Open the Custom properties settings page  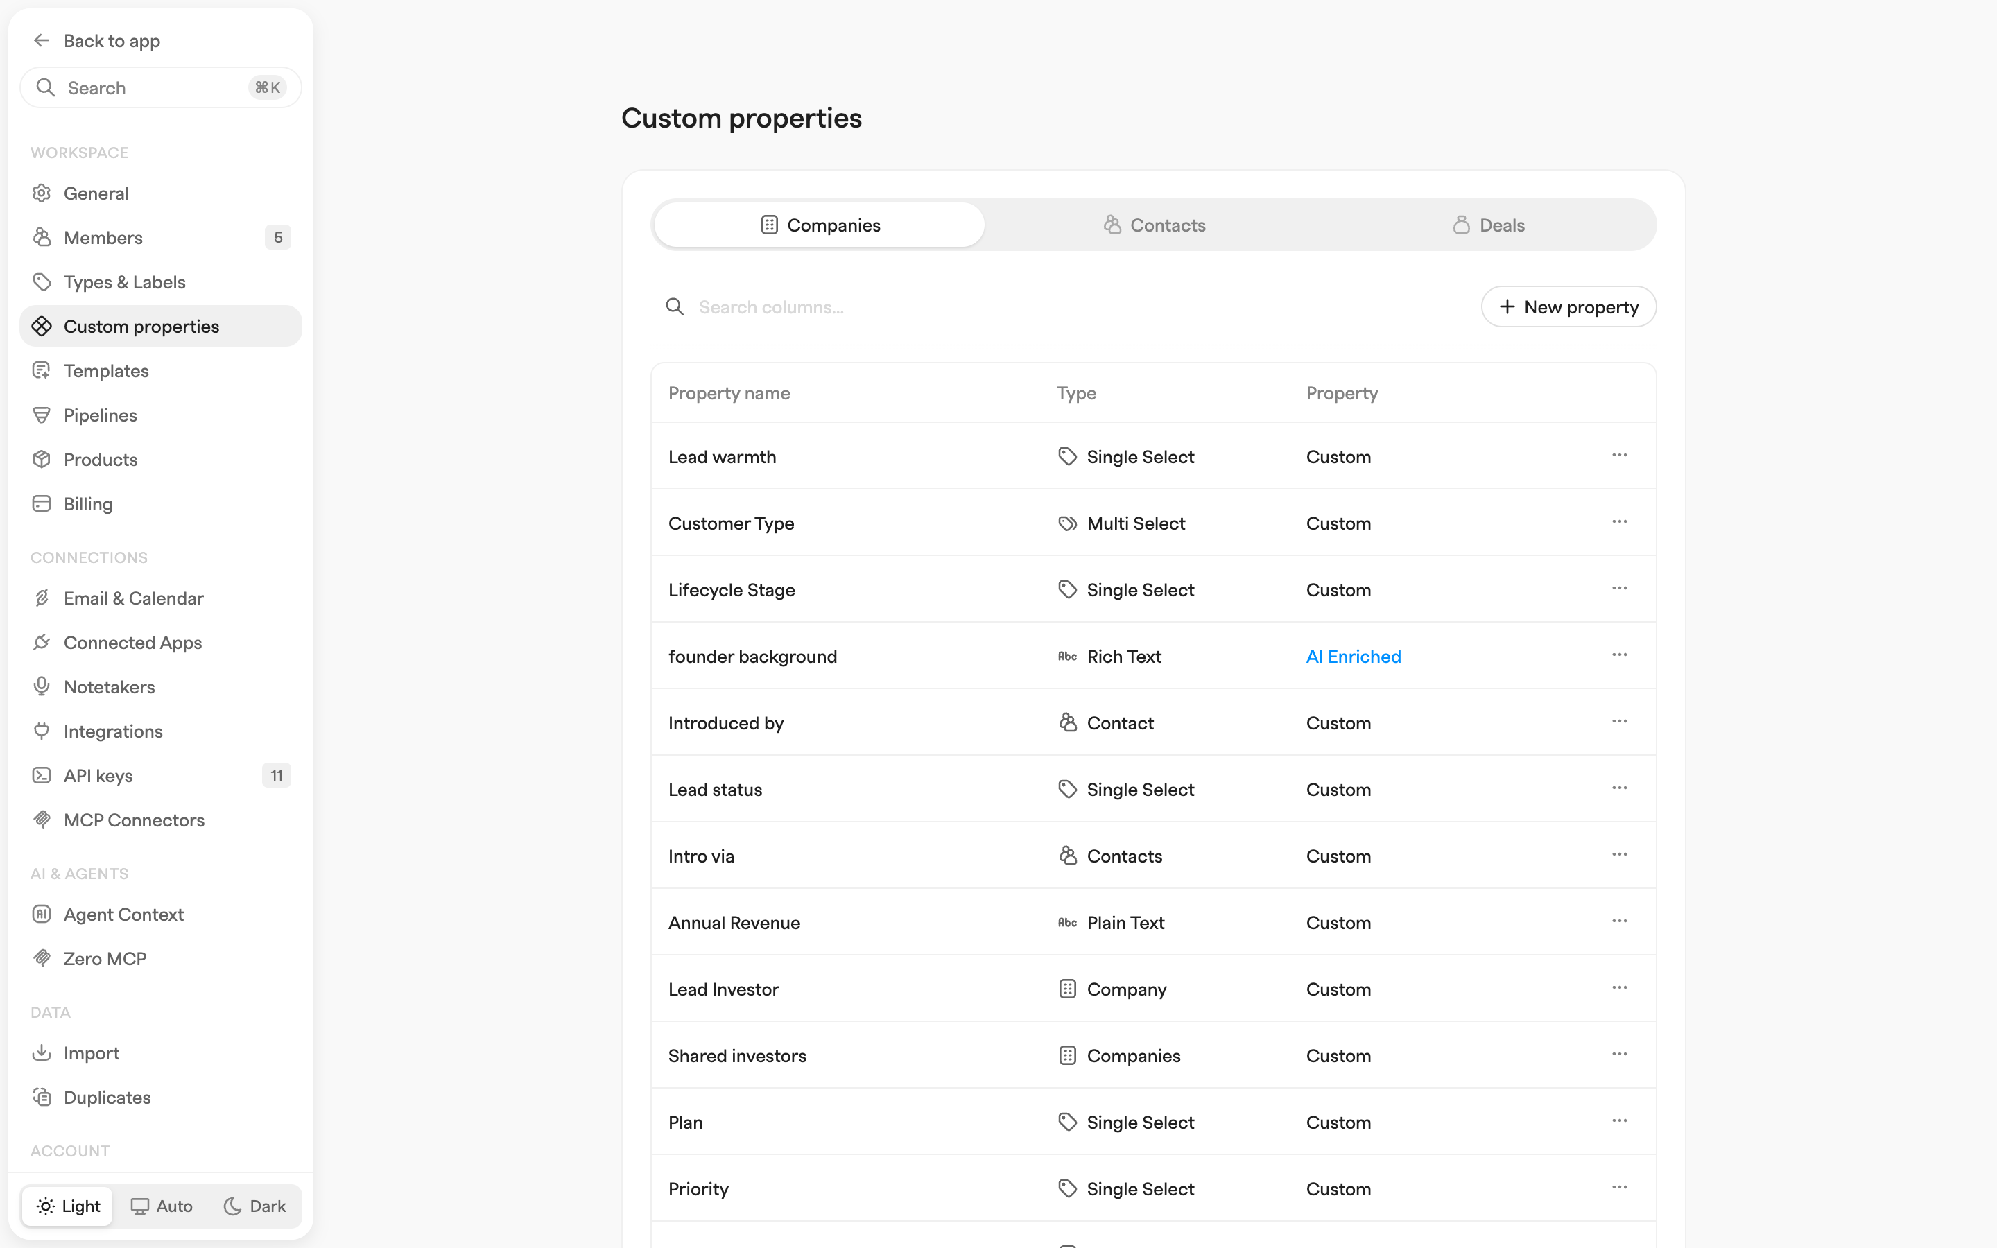coord(161,326)
